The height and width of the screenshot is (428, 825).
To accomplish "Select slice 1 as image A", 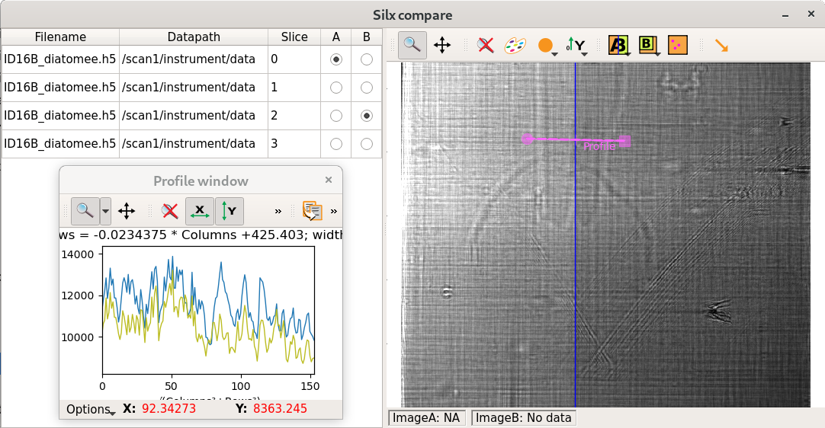I will (x=335, y=88).
